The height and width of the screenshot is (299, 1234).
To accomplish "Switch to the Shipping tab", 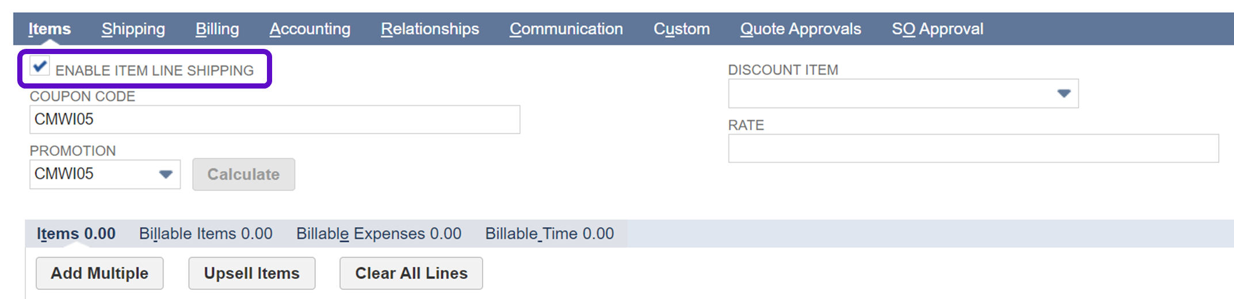I will pyautogui.click(x=133, y=29).
